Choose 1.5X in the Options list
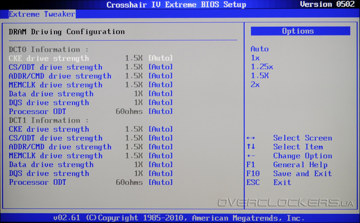This screenshot has width=360, height=223. click(260, 76)
